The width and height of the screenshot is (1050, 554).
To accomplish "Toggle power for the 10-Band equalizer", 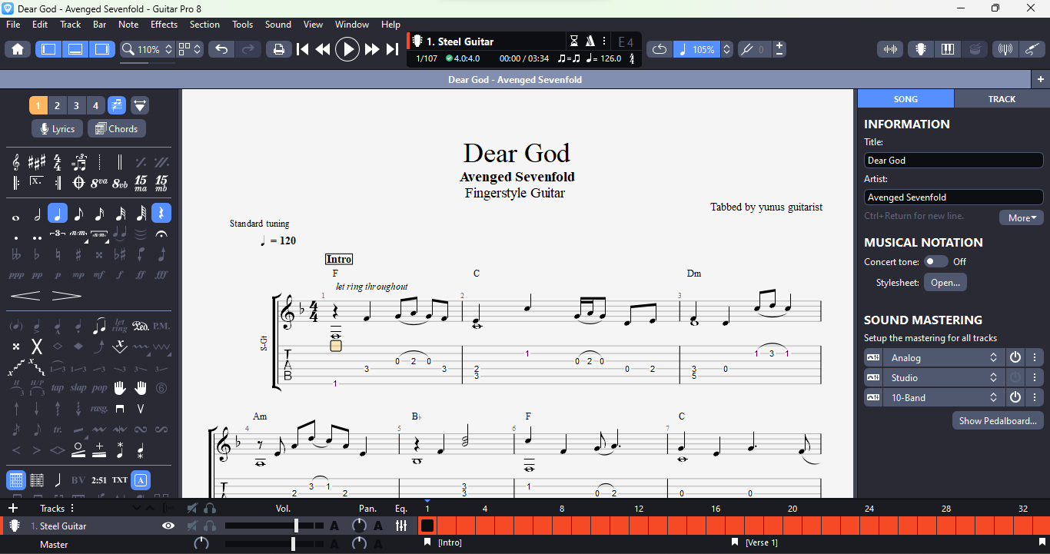I will pos(1015,397).
